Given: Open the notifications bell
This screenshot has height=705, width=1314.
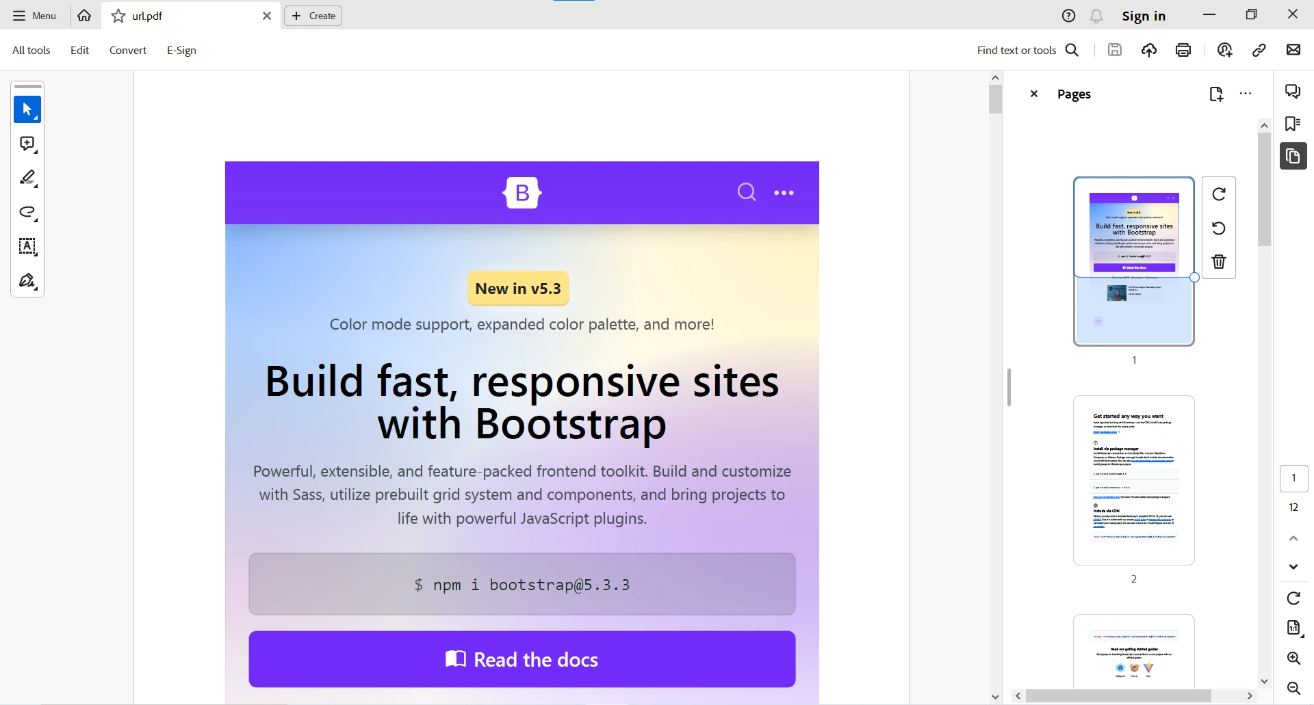Looking at the screenshot, I should pos(1097,16).
